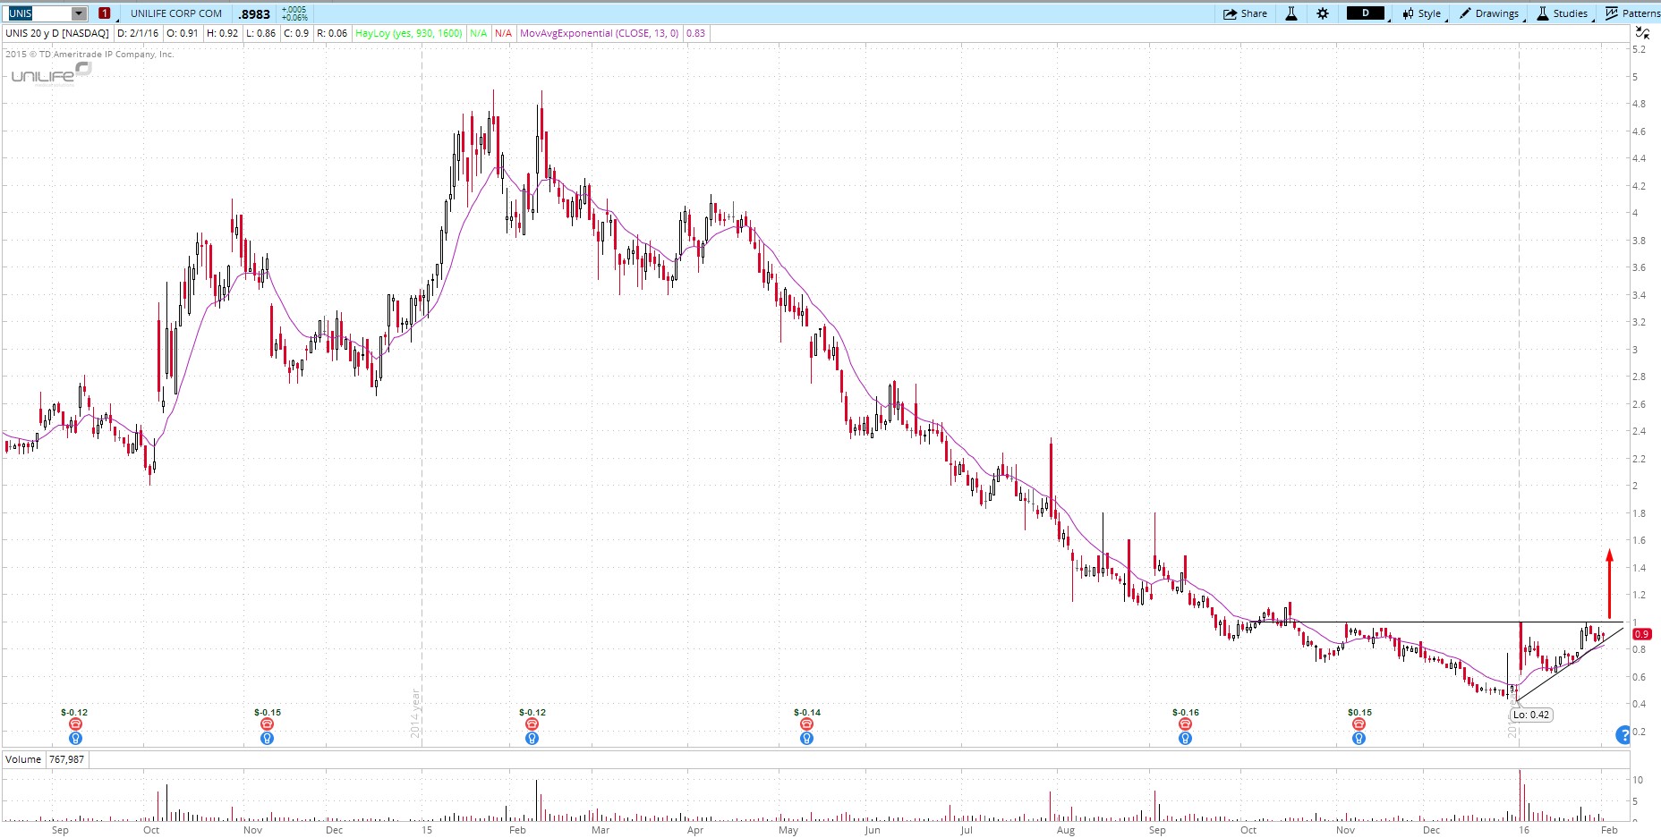Click the '2014 year' vertical marker label

click(x=415, y=713)
